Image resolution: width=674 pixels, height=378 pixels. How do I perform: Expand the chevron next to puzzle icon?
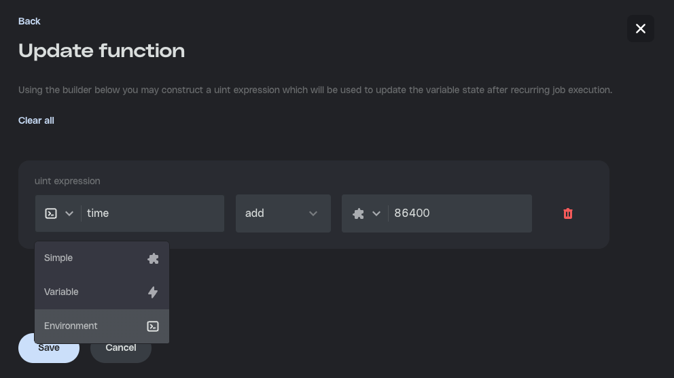tap(376, 213)
